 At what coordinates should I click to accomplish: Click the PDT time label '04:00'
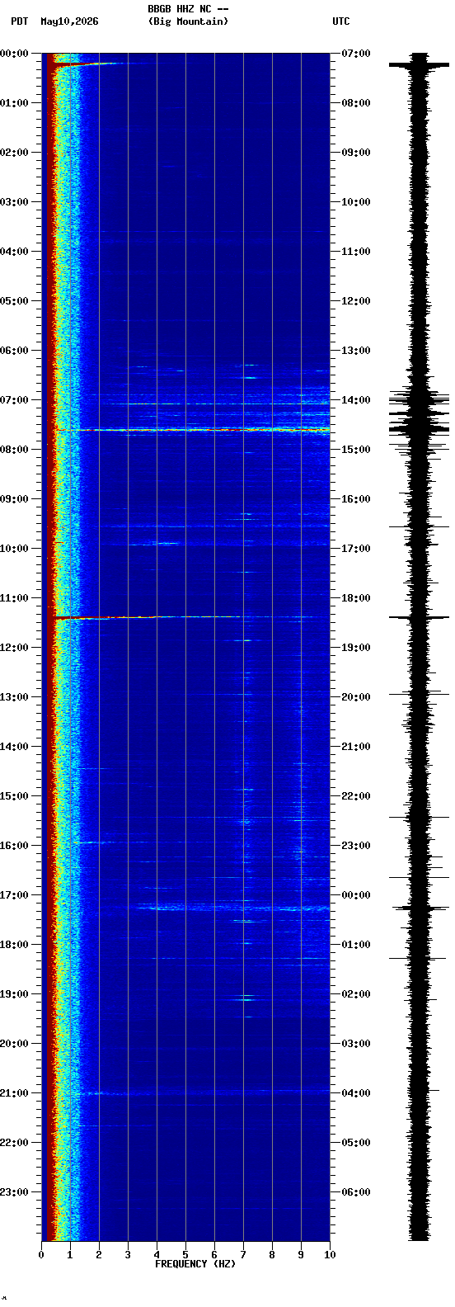pyautogui.click(x=13, y=252)
